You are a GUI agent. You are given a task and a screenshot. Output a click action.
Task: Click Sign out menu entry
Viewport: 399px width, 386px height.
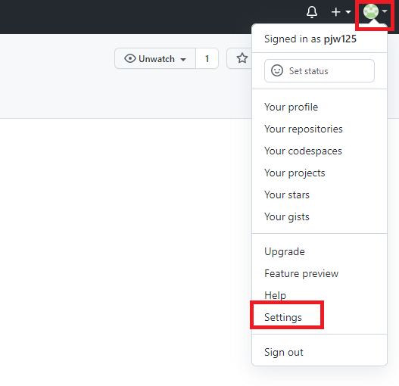tap(284, 352)
